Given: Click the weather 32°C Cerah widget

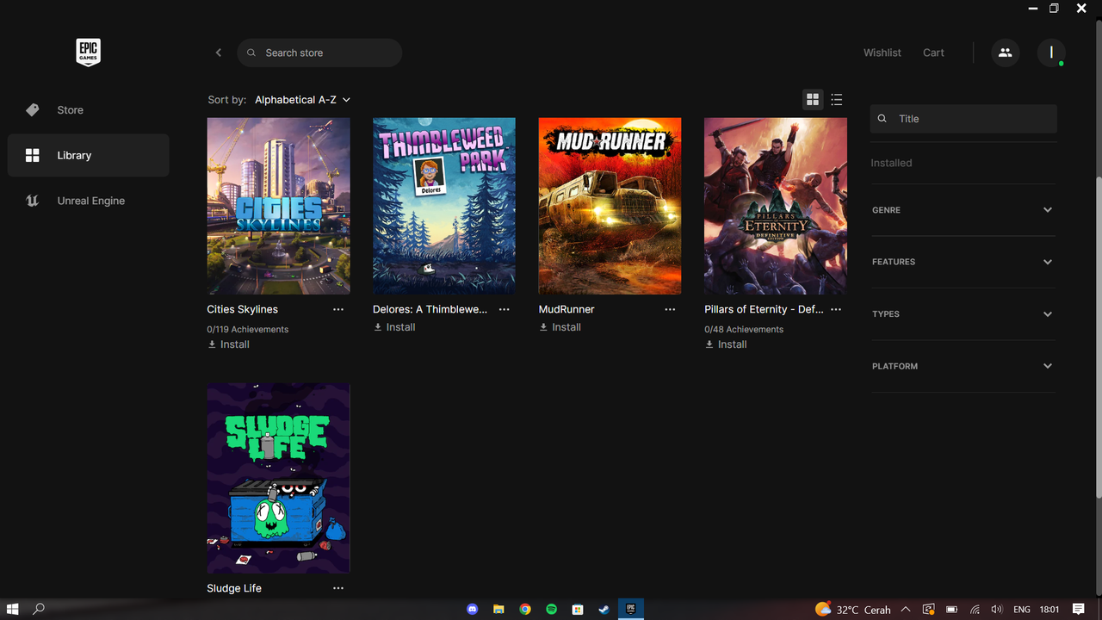Looking at the screenshot, I should (x=853, y=610).
